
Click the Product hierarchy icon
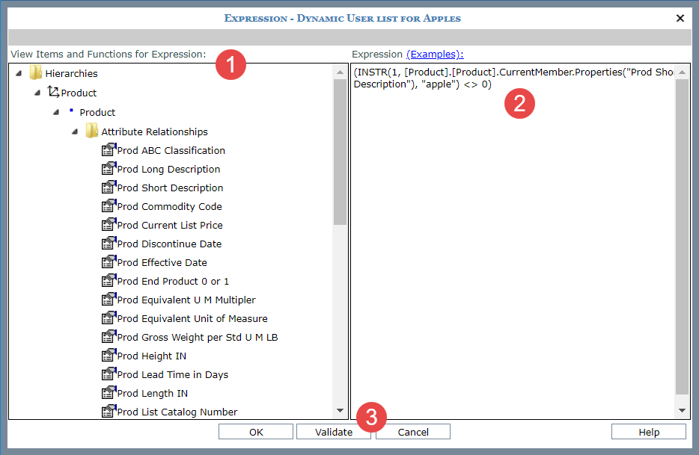click(x=53, y=93)
